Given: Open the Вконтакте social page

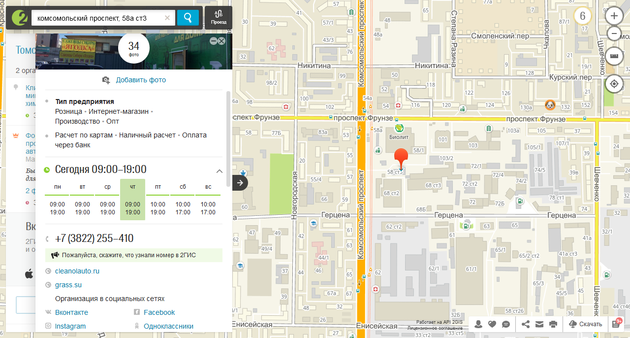Looking at the screenshot, I should [x=71, y=312].
